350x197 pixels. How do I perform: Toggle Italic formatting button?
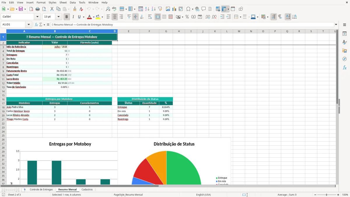73,17
